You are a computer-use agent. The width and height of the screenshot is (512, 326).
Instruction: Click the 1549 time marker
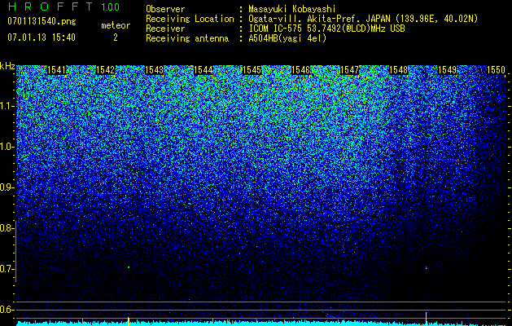(447, 70)
